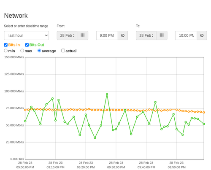Image resolution: width=211 pixels, height=170 pixels.
Task: Click the '09:50:00 PM' x-axis label
Action: (176, 167)
